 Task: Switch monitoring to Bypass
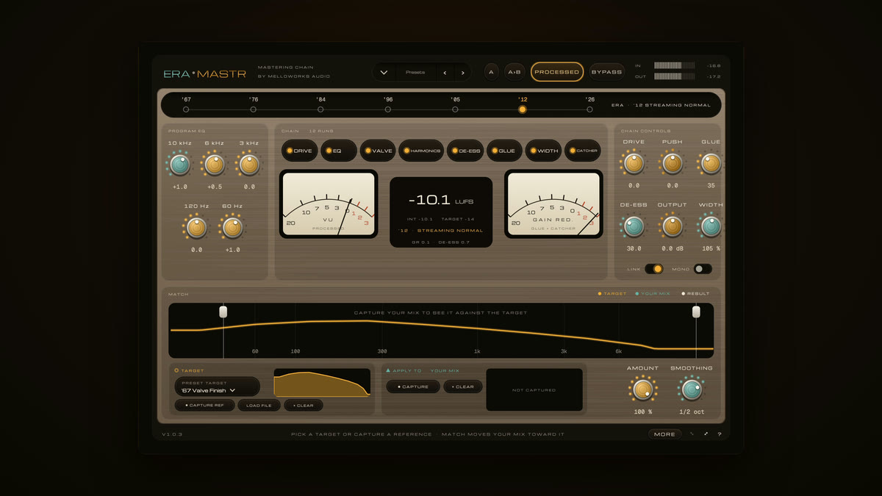606,72
